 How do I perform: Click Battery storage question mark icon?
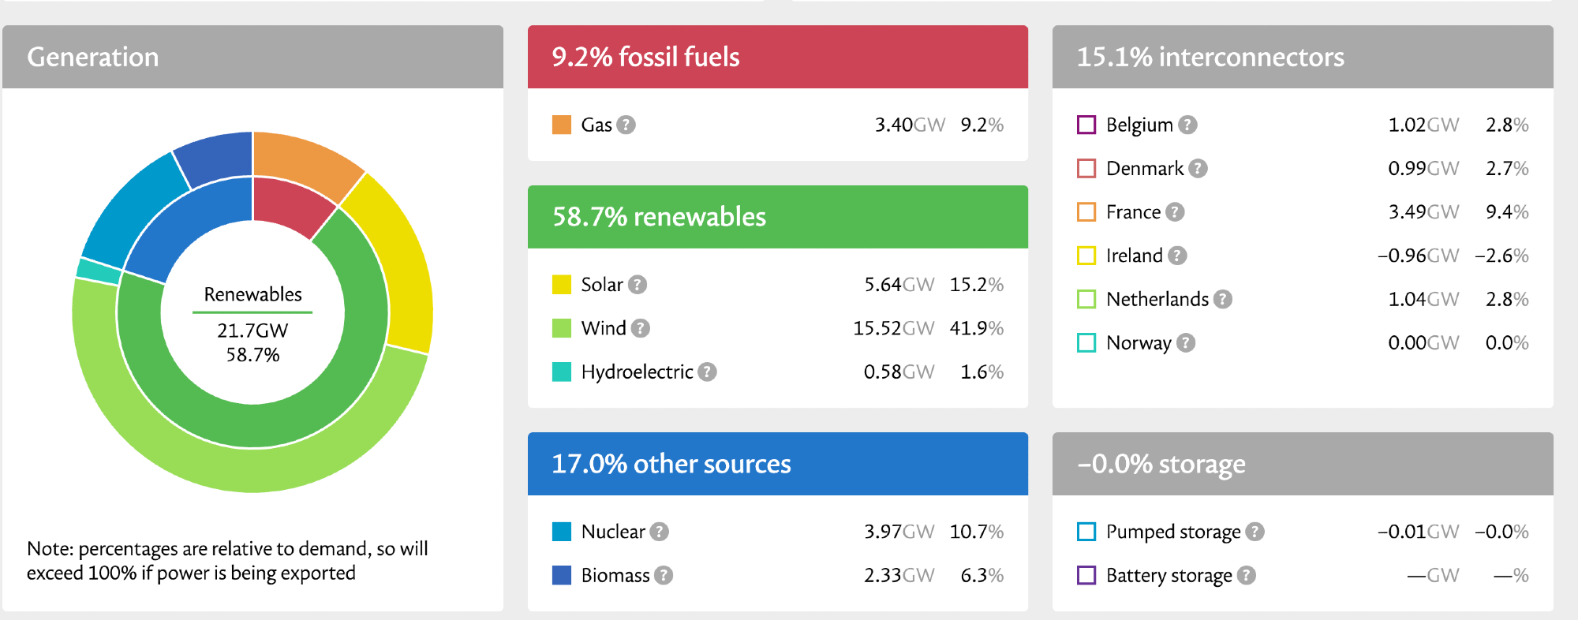(x=1246, y=575)
